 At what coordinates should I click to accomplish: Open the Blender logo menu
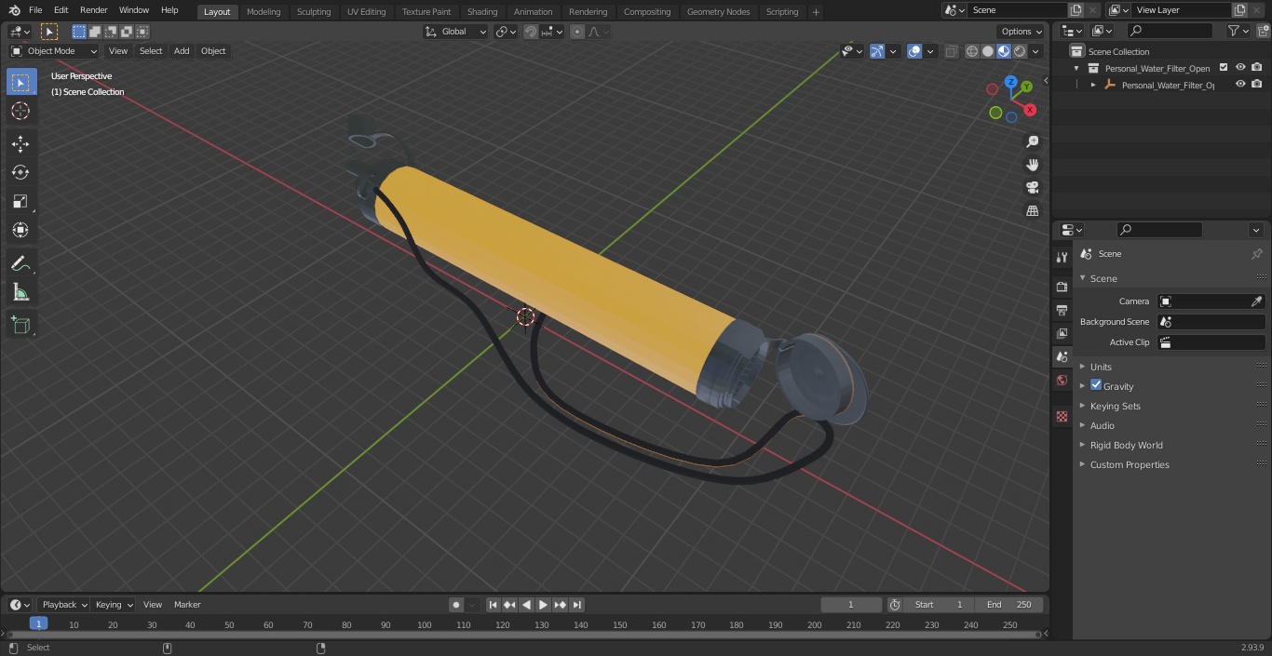pos(14,9)
